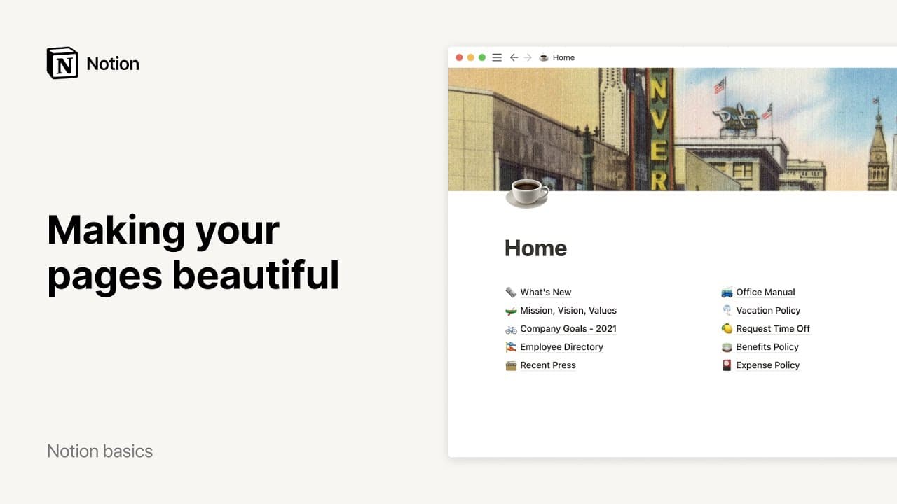The image size is (897, 504).
Task: Open the What's New page link
Action: point(546,293)
